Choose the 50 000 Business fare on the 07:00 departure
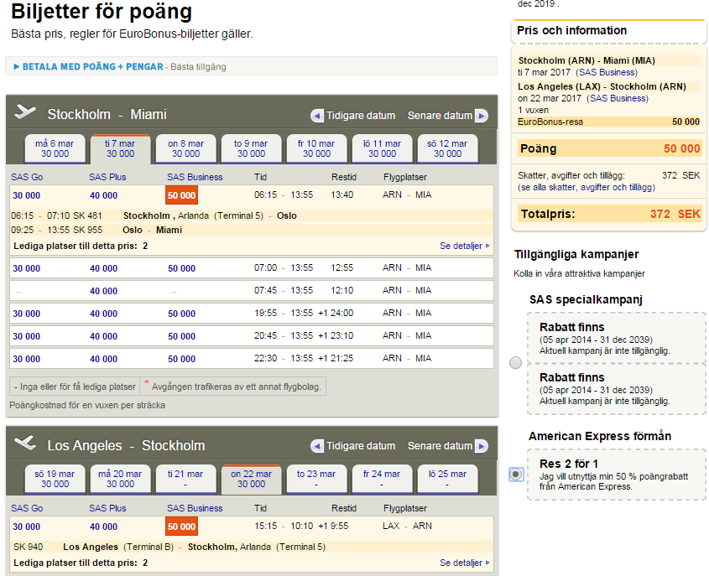 coord(182,268)
